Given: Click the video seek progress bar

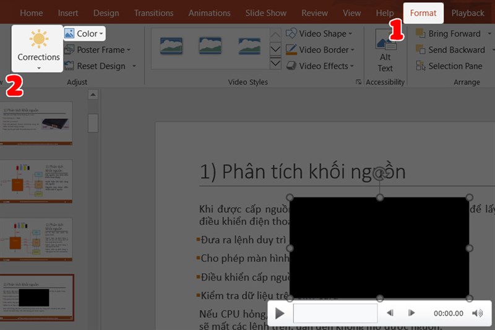Looking at the screenshot, I should [x=335, y=313].
